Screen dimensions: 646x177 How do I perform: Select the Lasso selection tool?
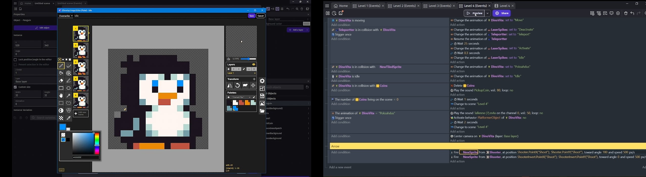pos(69,103)
